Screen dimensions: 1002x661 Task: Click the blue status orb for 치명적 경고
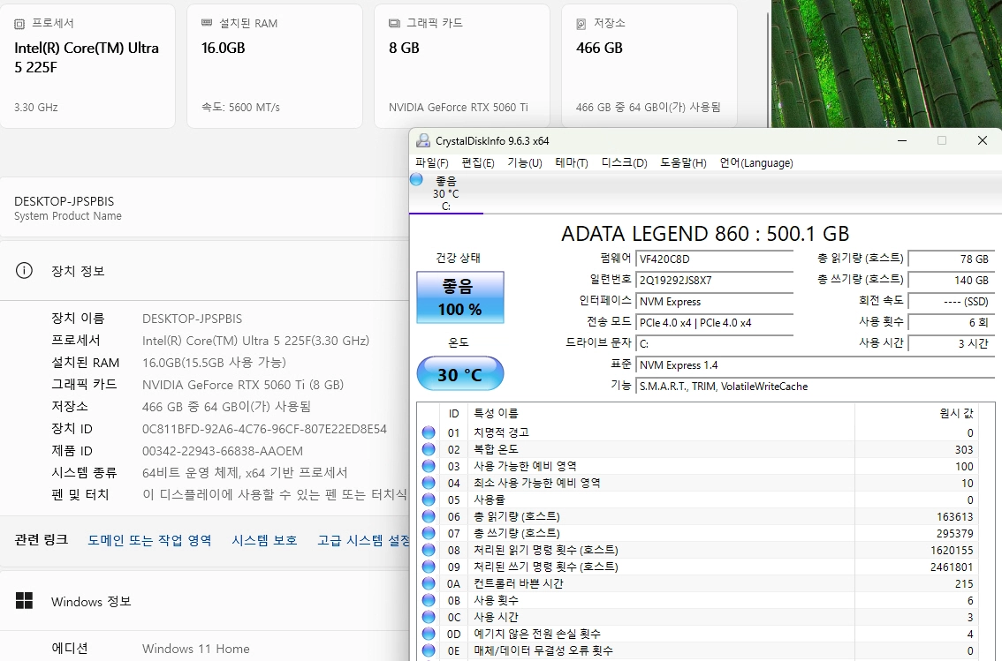[x=429, y=432]
